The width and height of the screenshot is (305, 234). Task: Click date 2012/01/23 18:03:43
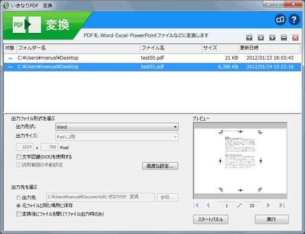pyautogui.click(x=270, y=58)
